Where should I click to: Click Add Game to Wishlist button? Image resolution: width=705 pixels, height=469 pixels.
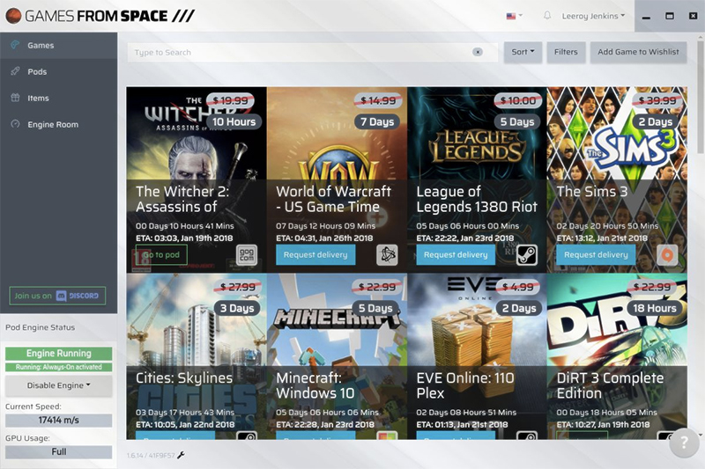point(638,52)
